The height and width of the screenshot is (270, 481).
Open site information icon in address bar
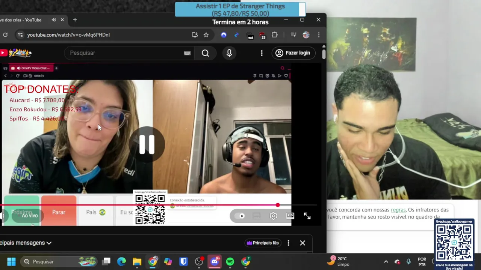(20, 35)
